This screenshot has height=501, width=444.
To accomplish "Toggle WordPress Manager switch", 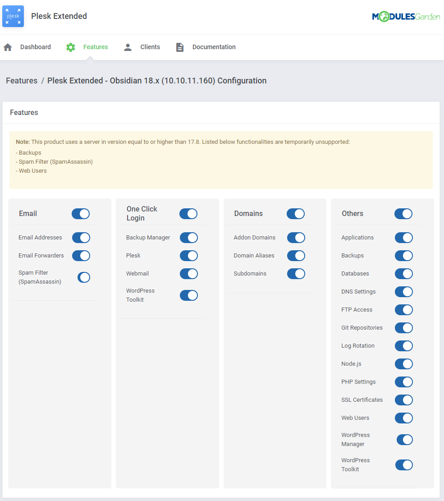I will tap(405, 440).
